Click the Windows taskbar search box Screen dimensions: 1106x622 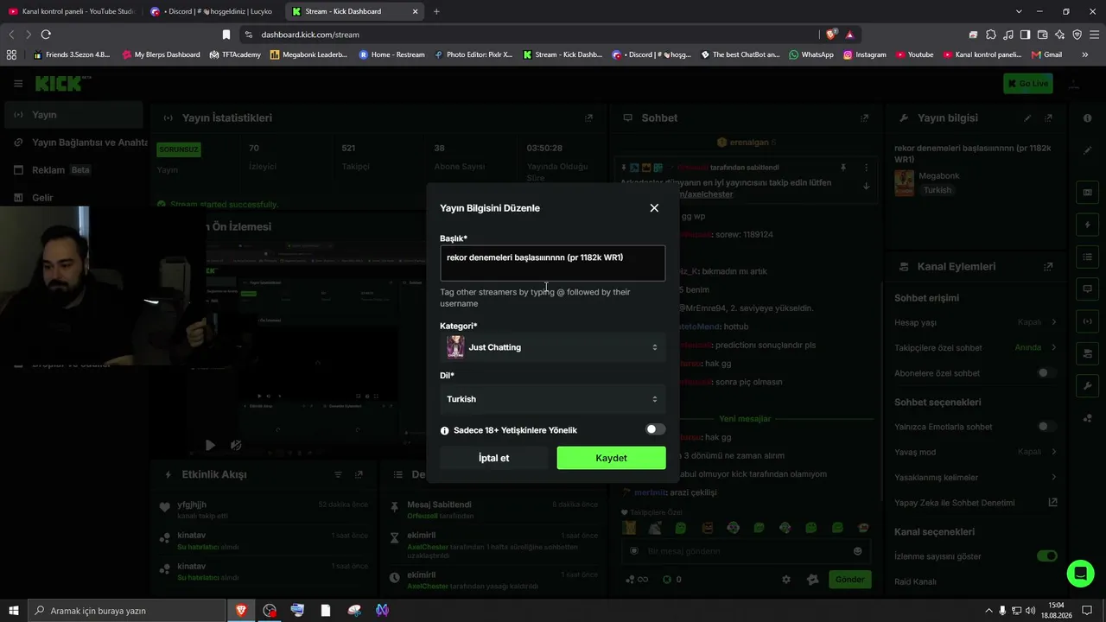pos(126,611)
